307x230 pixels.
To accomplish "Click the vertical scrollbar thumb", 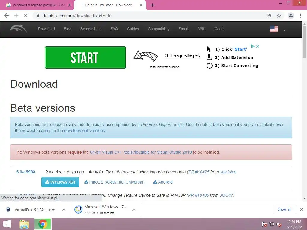I will pyautogui.click(x=304, y=42).
